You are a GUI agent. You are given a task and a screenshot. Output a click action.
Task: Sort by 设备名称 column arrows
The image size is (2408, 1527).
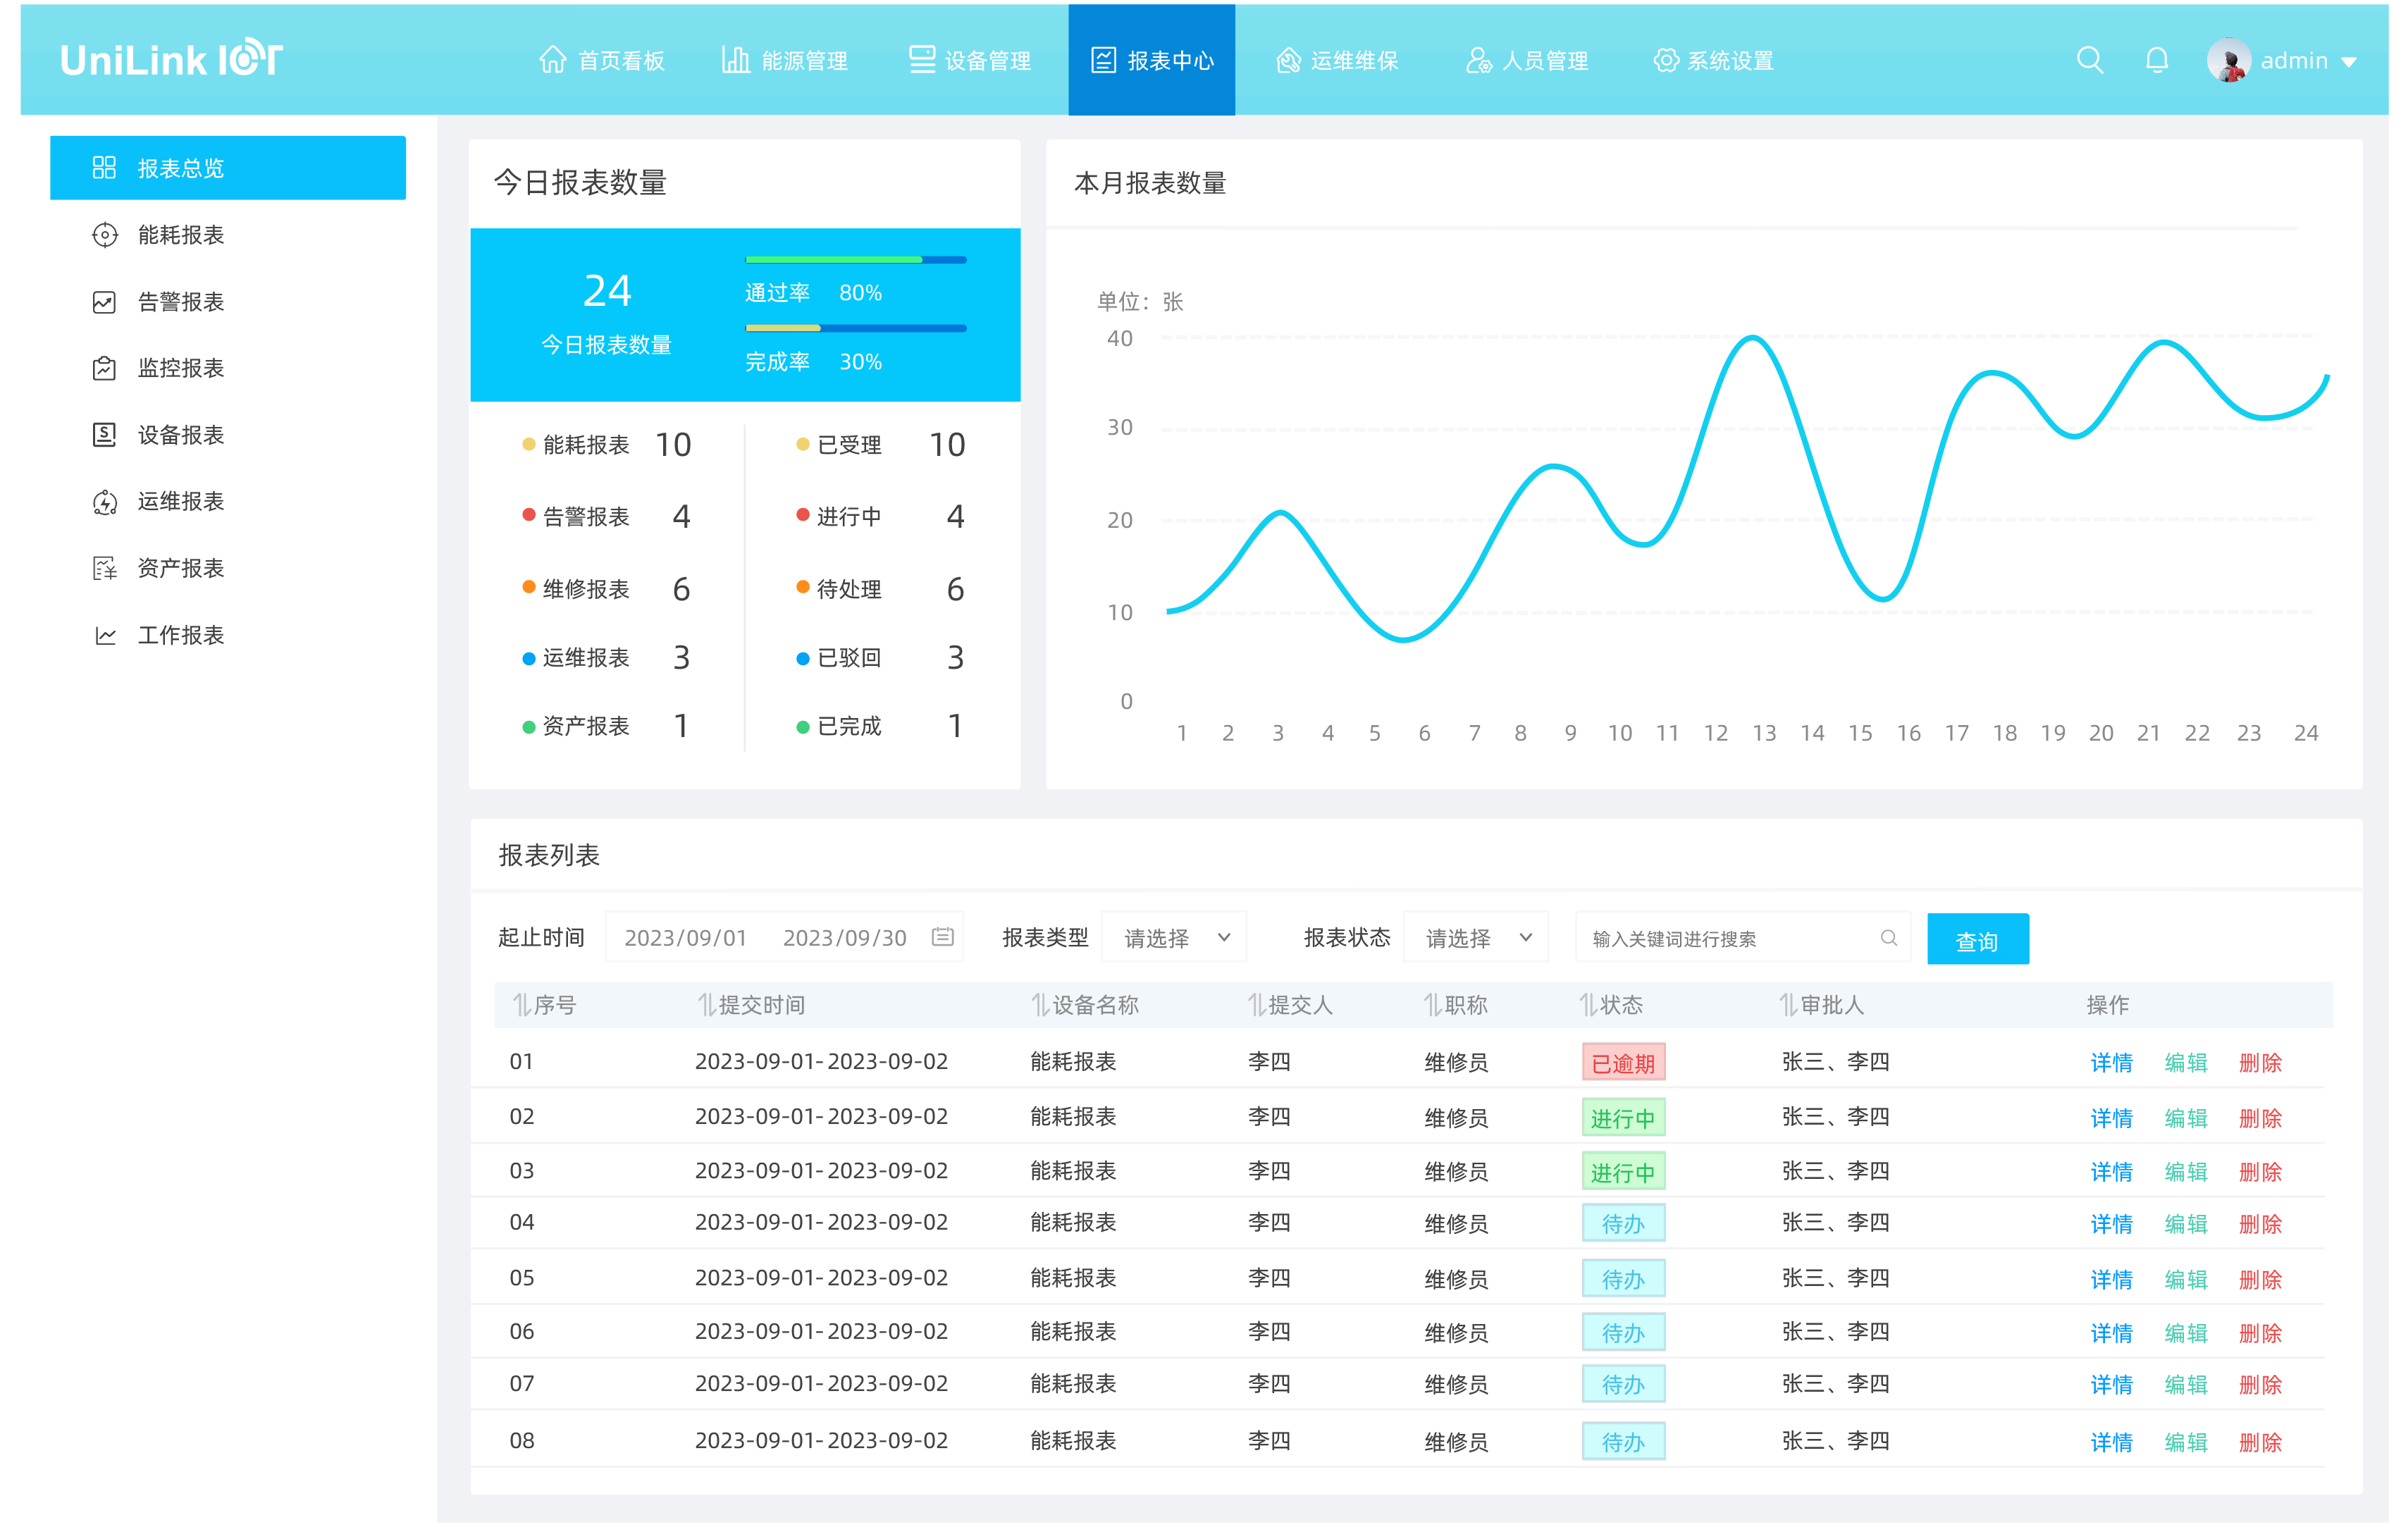pyautogui.click(x=1040, y=1004)
